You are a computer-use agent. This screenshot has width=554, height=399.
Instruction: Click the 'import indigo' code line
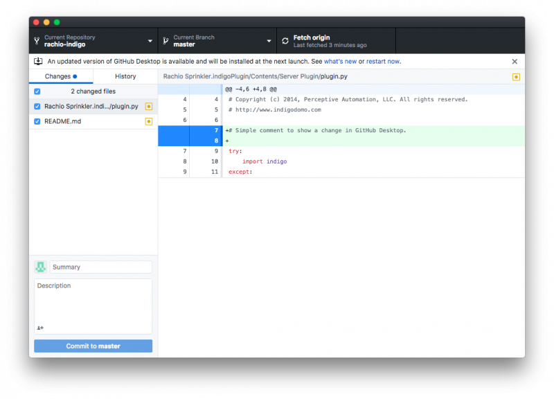click(x=265, y=161)
